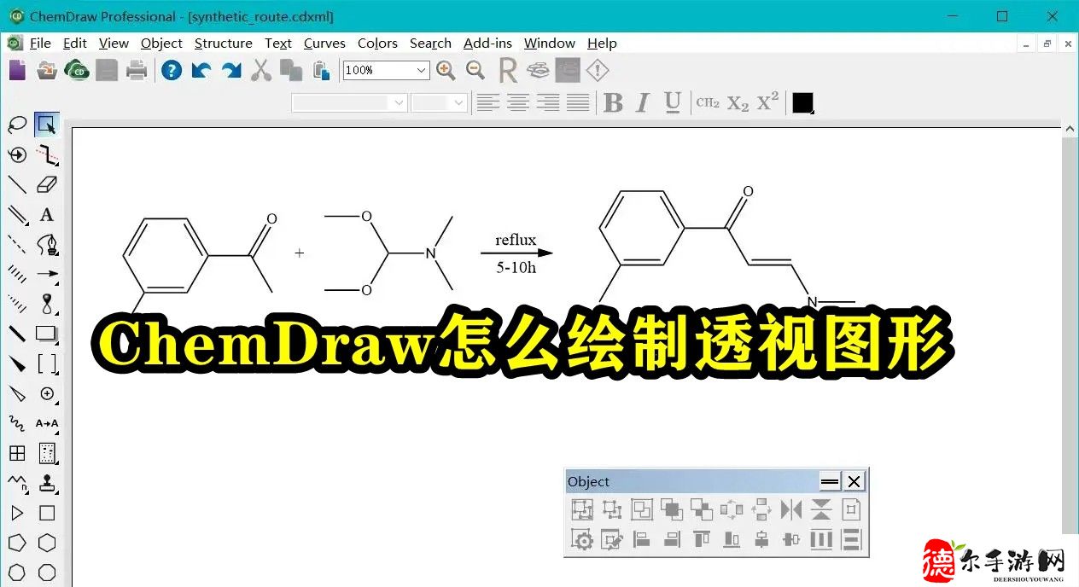Set text alignment to center

pos(518,102)
